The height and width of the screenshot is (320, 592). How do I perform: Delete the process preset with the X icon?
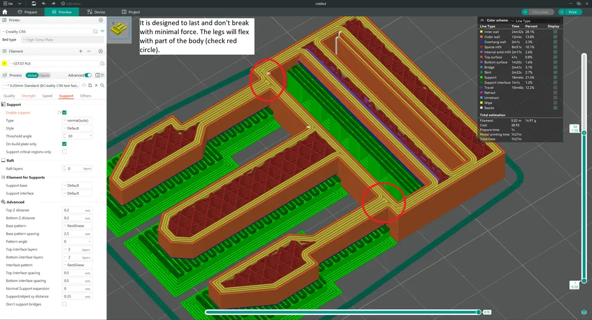tap(97, 85)
